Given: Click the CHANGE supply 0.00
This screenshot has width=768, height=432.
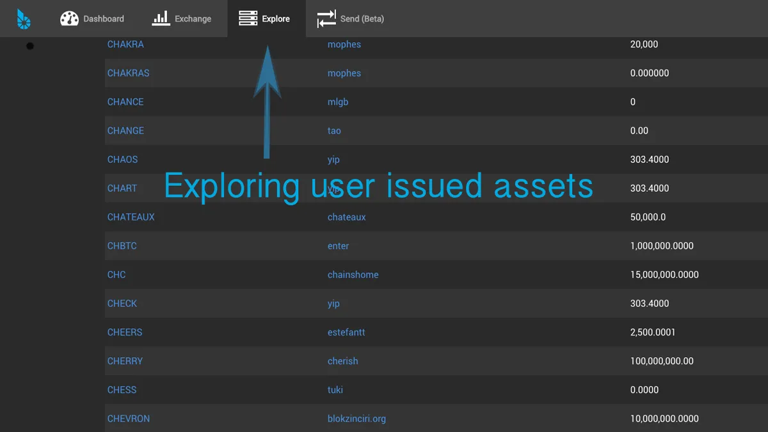Looking at the screenshot, I should (x=639, y=130).
